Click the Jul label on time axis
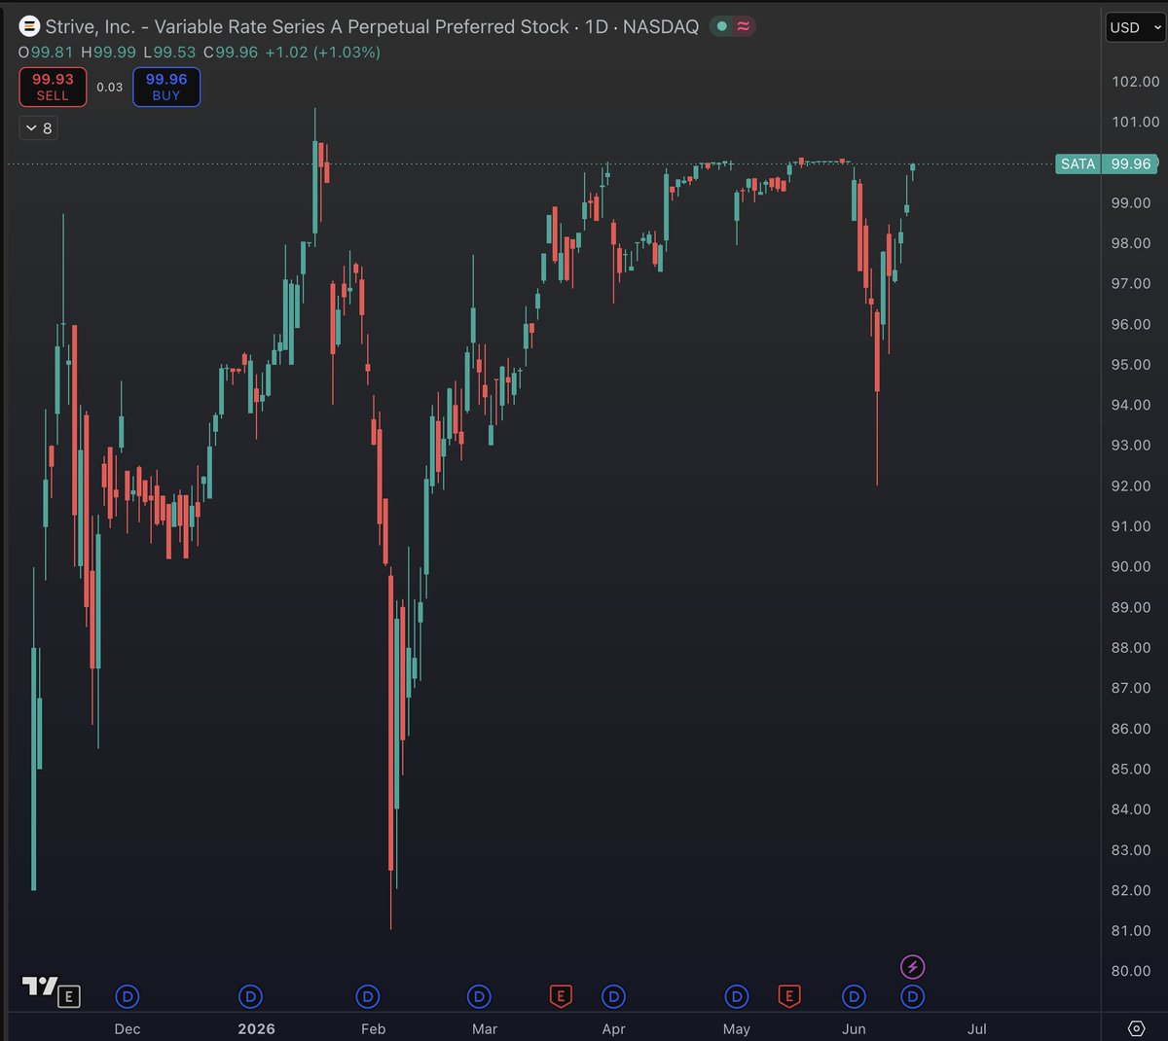 pos(977,1029)
